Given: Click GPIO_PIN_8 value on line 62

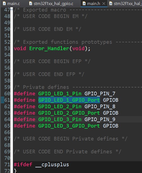Looking at the screenshot, I should (100, 107).
